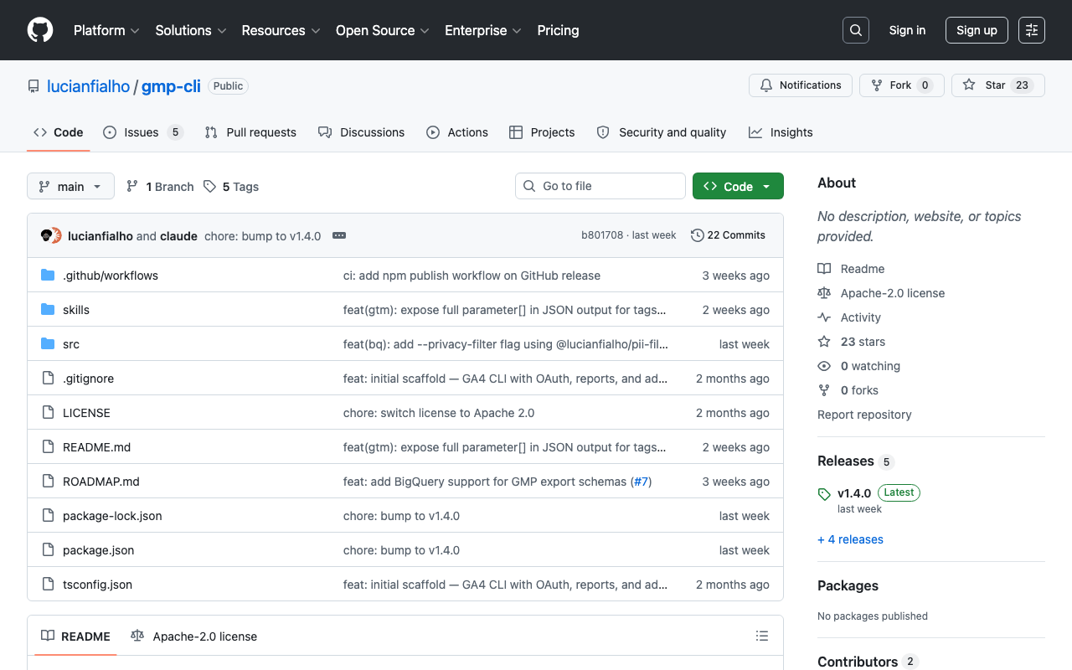
Task: Click lucianfialho's avatar in the commit bar
Action: tap(47, 235)
